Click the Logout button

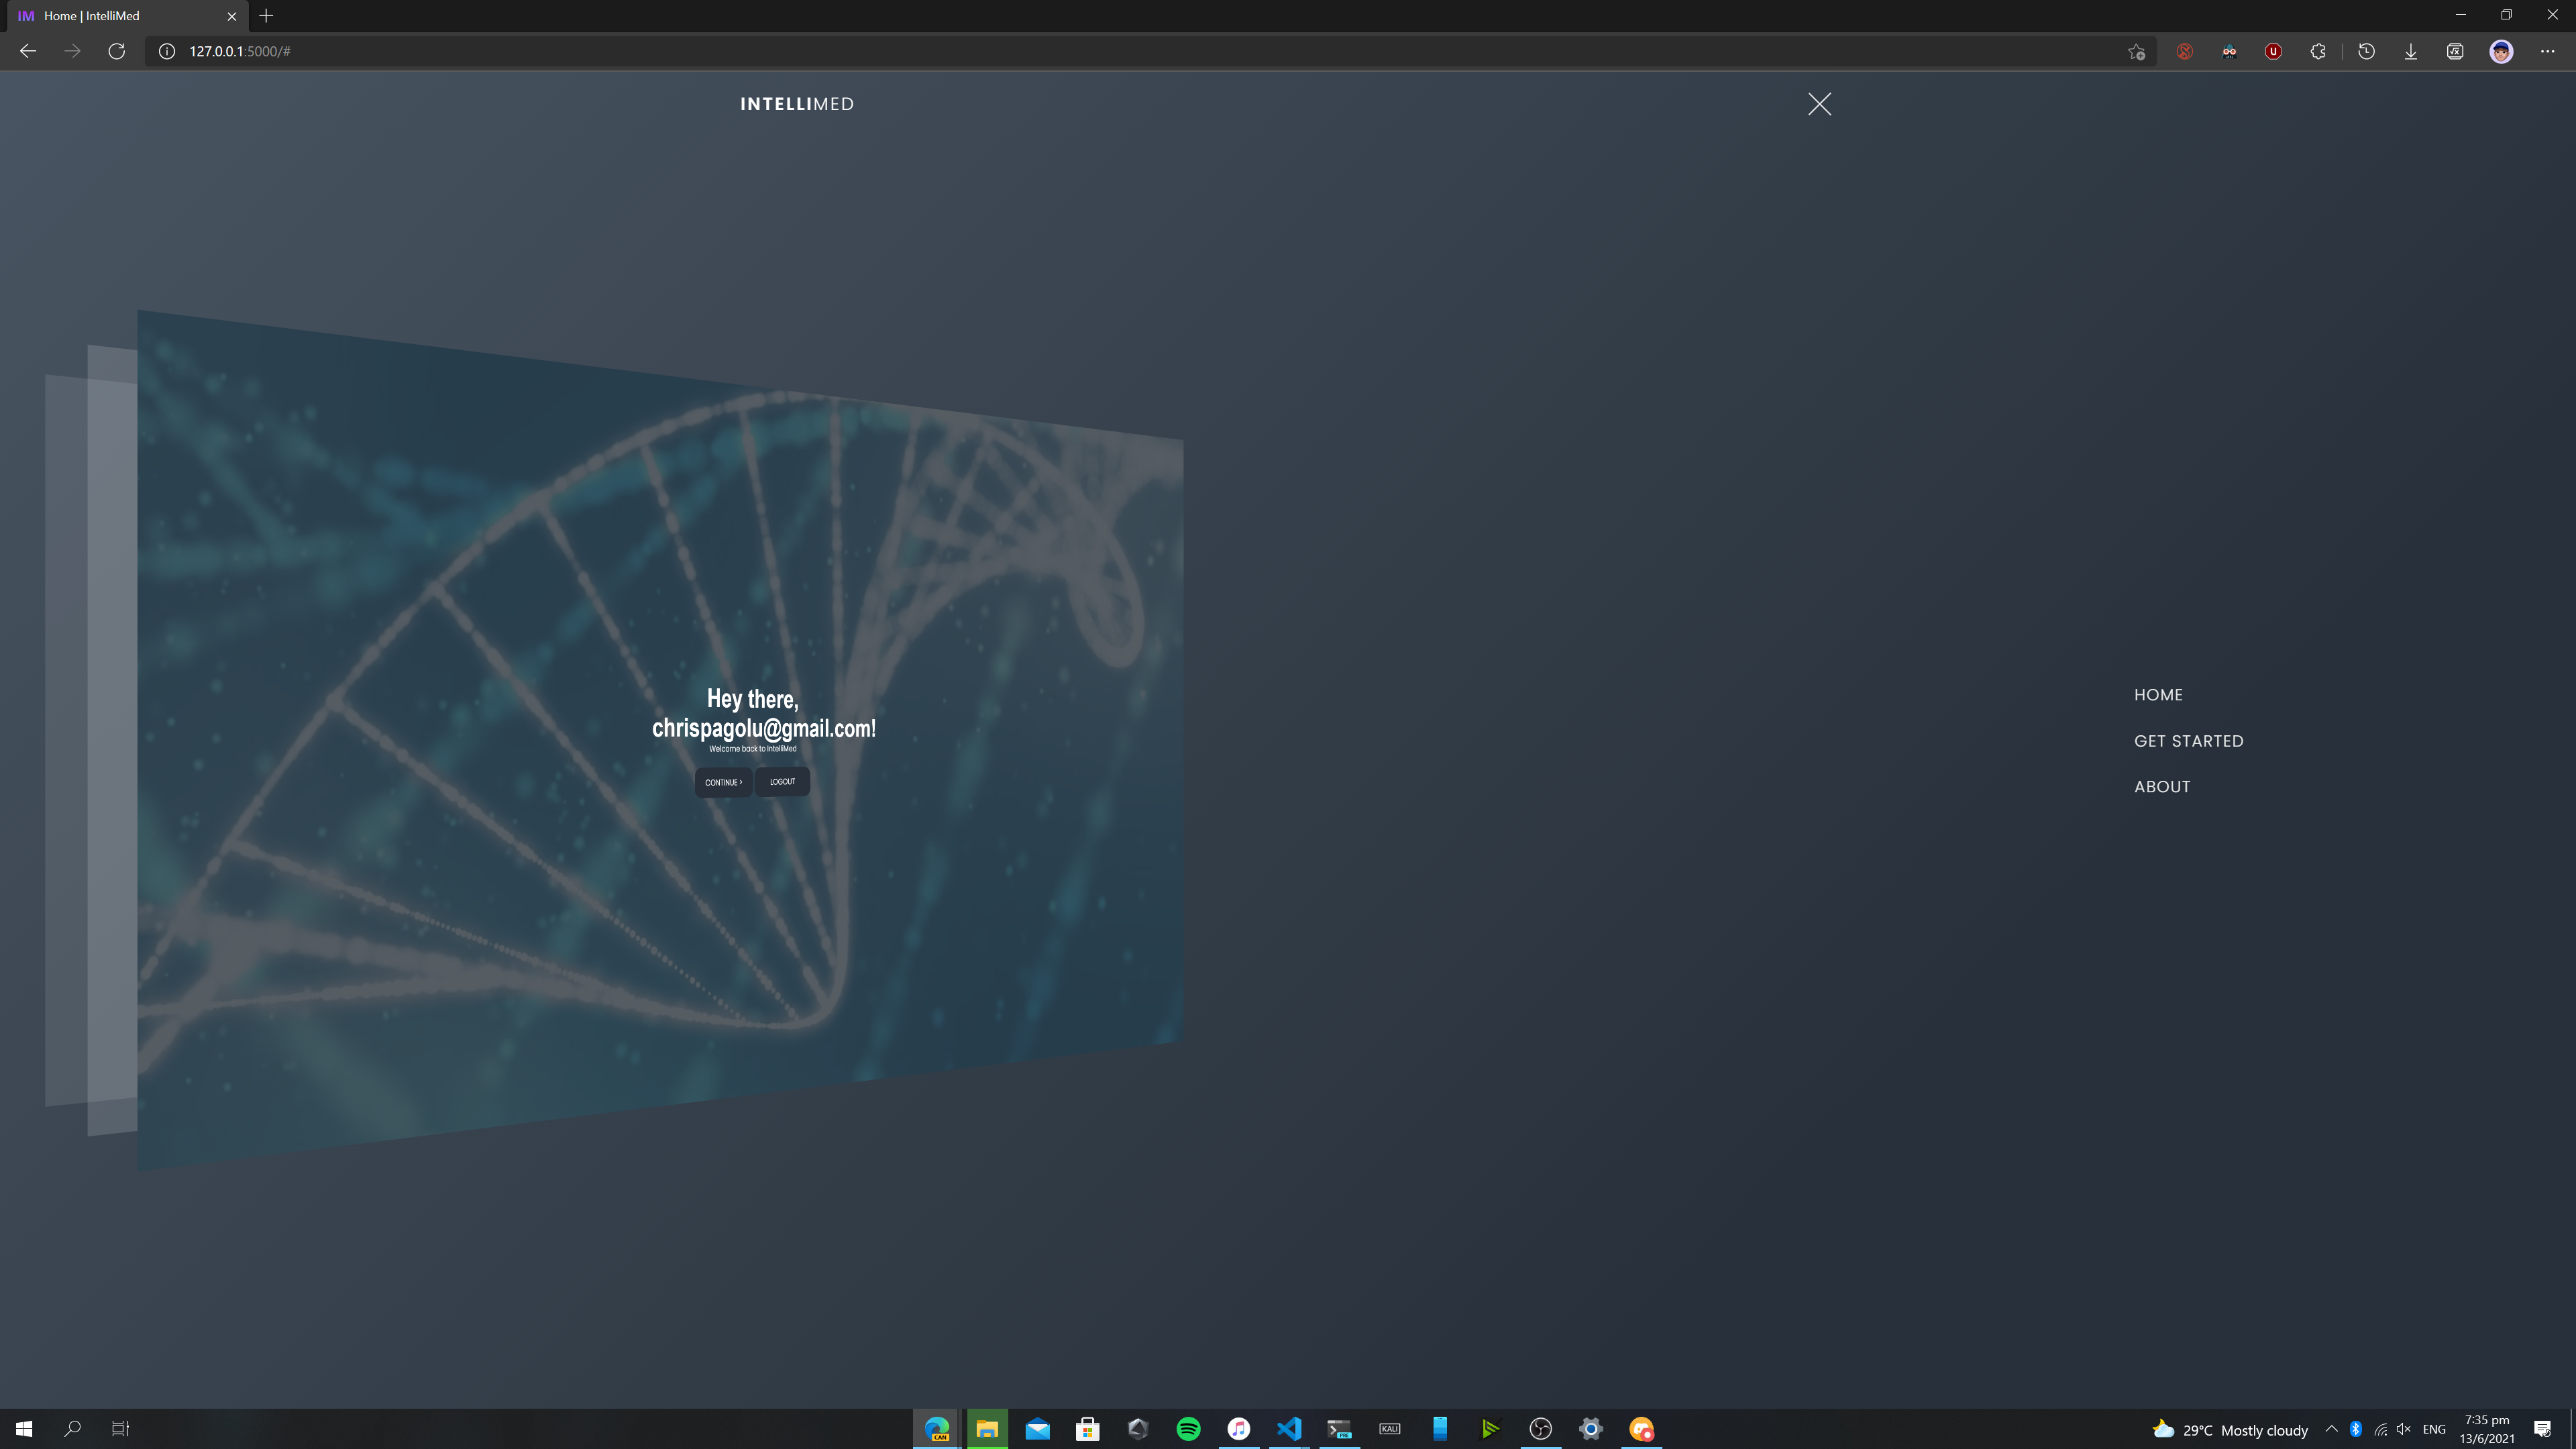(782, 781)
